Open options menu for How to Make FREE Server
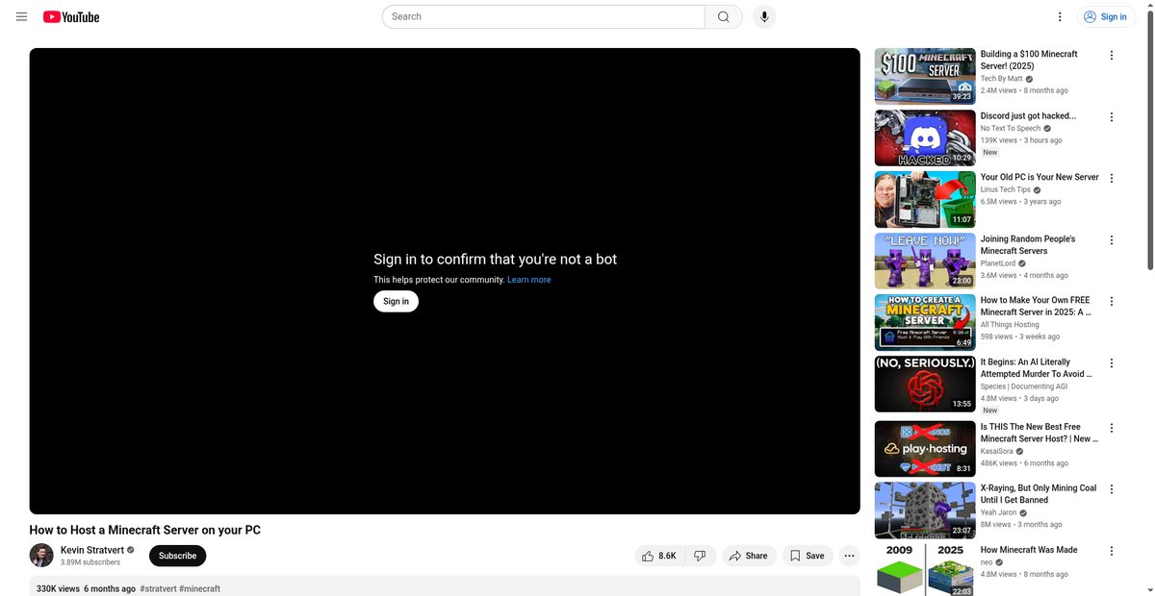 pos(1112,302)
